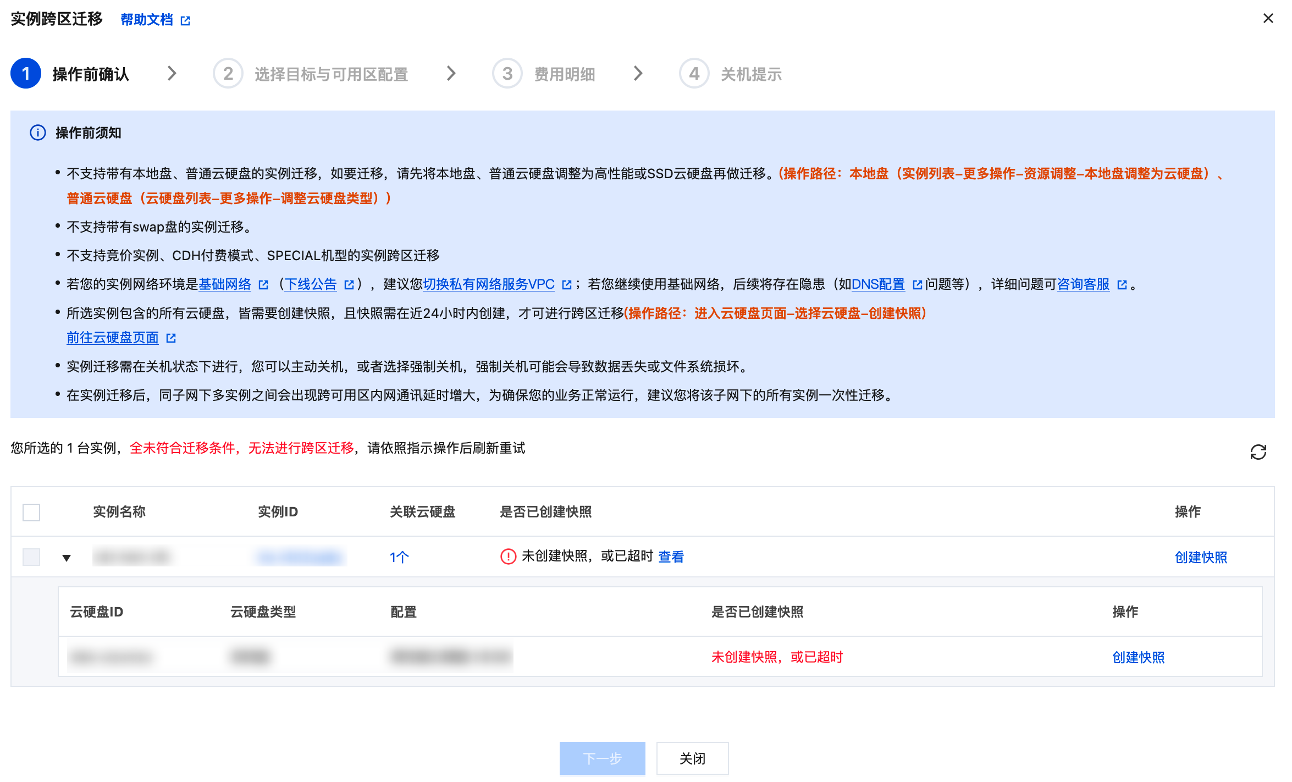Click the external link icon after 基础网络
This screenshot has height=782, width=1292.
click(263, 285)
